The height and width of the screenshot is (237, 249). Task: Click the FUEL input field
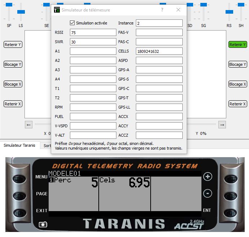tap(93, 117)
